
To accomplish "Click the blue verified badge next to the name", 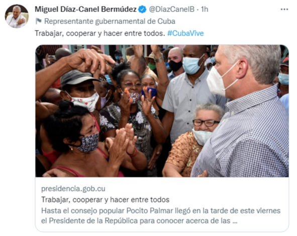I will 142,9.
